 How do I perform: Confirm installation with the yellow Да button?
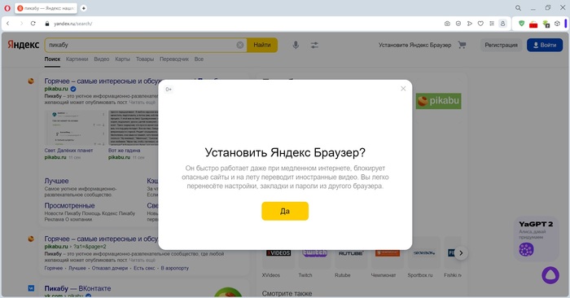[285, 211]
